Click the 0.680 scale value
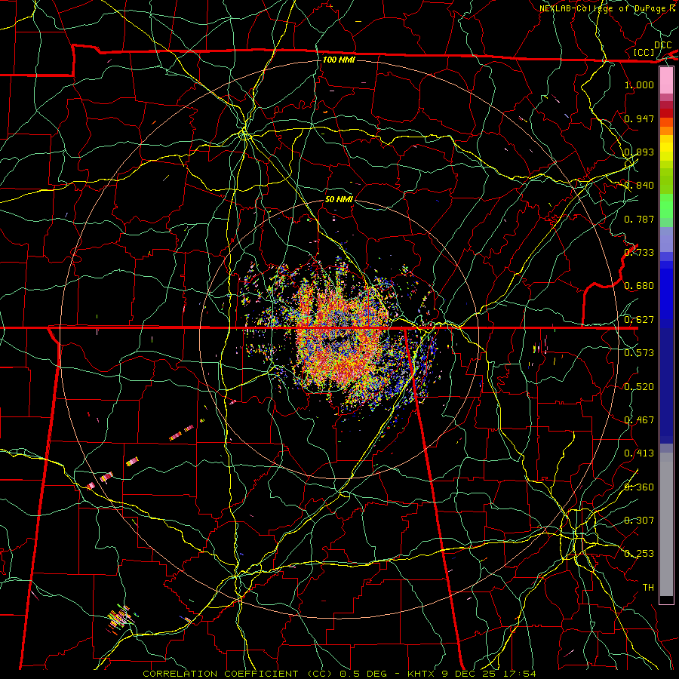 click(x=639, y=286)
